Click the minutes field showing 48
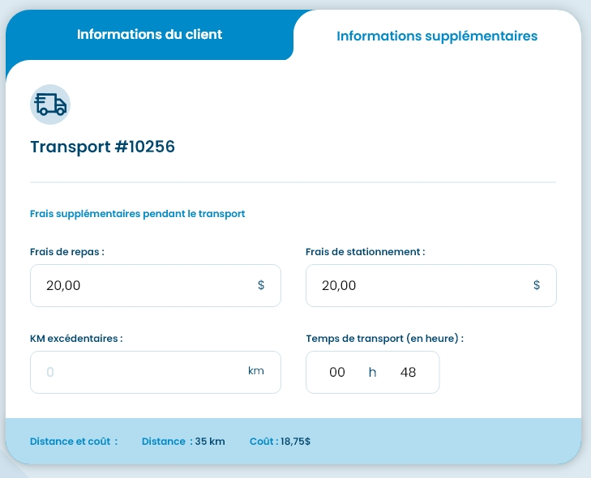Image resolution: width=591 pixels, height=478 pixels. pos(408,372)
